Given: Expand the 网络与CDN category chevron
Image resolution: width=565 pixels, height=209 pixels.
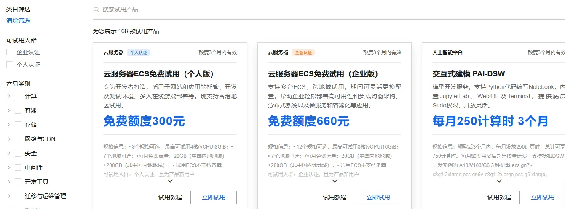Looking at the screenshot, I should pyautogui.click(x=9, y=139).
